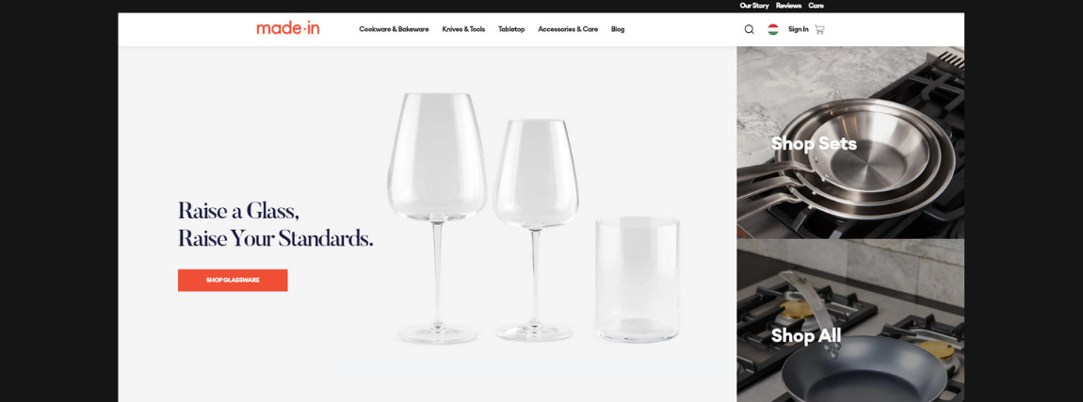The image size is (1083, 402).
Task: Open the Accessories & Care menu
Action: click(x=568, y=29)
